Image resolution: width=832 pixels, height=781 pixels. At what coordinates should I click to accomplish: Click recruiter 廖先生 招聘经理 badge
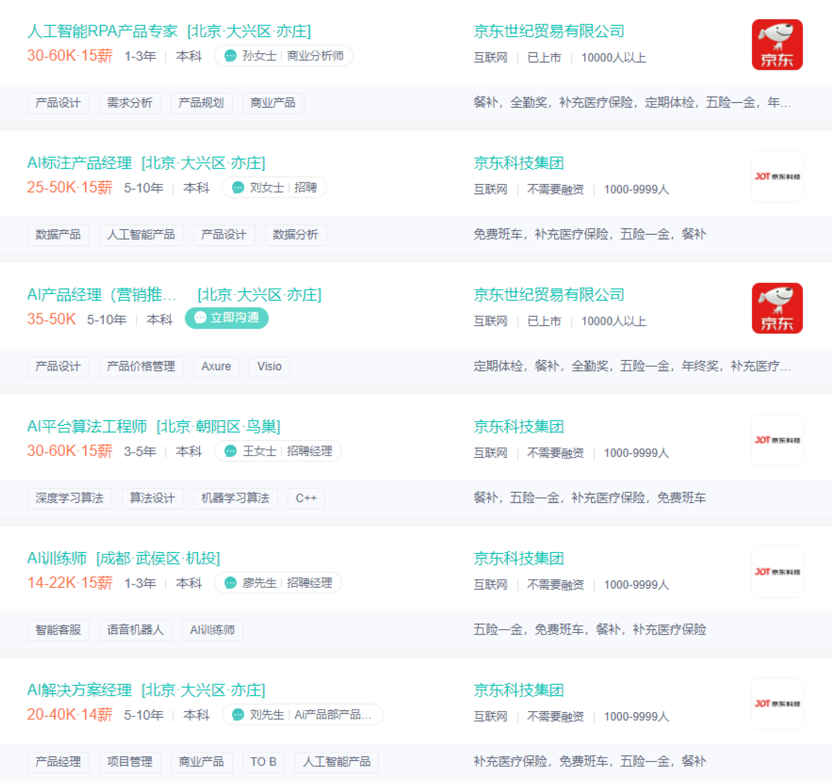click(278, 583)
